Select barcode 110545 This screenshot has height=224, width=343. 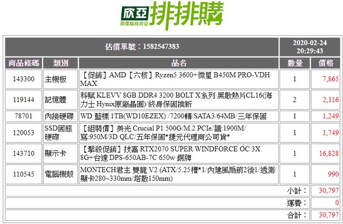point(24,174)
